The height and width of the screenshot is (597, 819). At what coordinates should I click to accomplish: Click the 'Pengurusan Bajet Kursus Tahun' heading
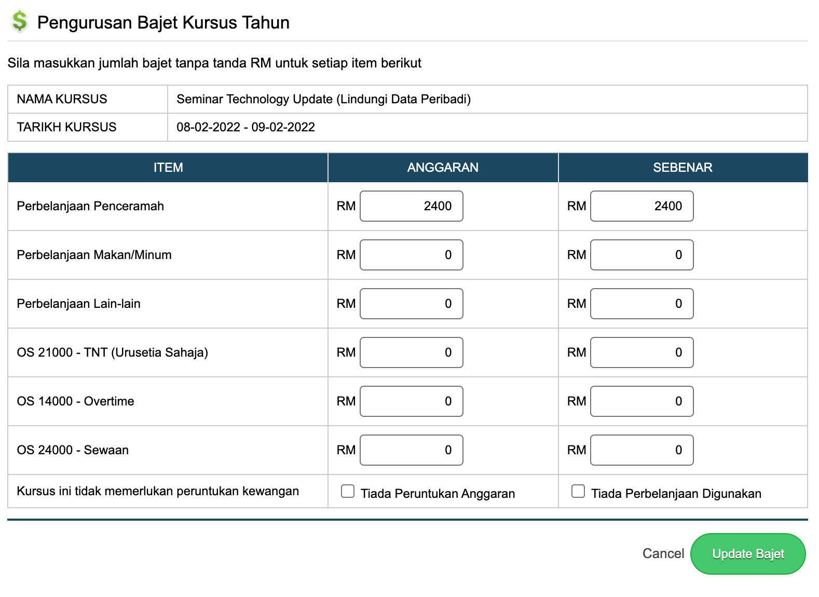[x=163, y=23]
